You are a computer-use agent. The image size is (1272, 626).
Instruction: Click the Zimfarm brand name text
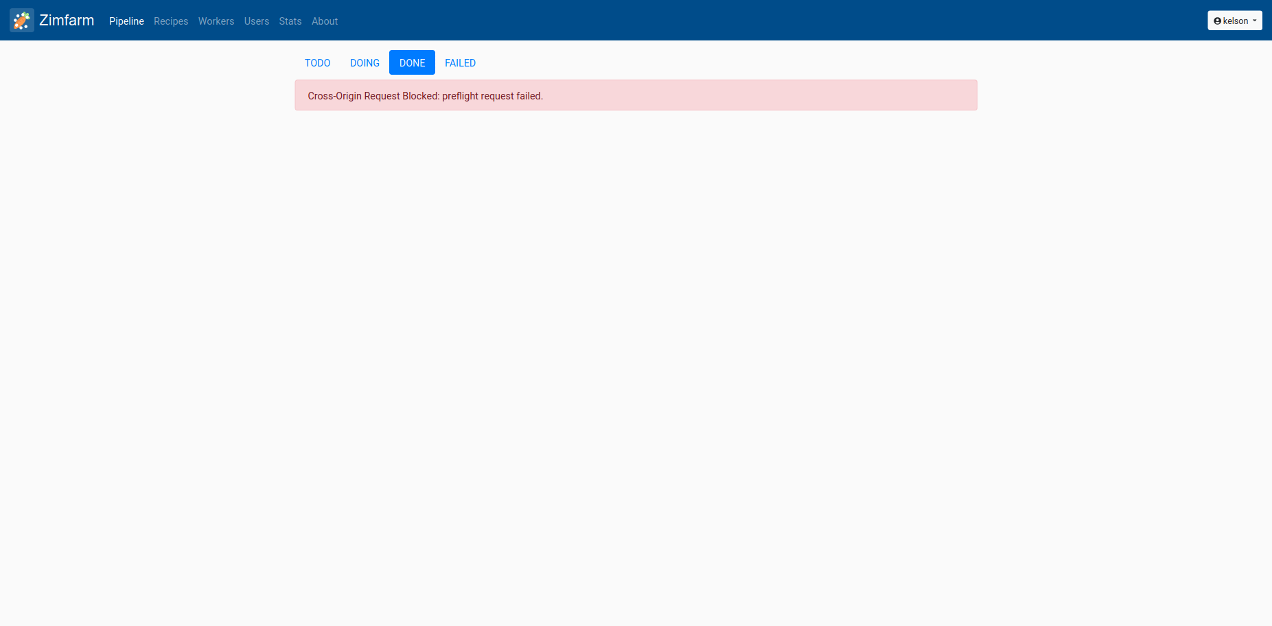(x=67, y=20)
